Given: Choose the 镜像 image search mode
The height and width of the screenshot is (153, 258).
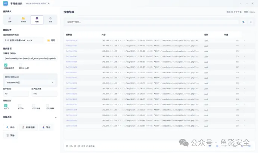Looking at the screenshot, I should tap(37, 19).
